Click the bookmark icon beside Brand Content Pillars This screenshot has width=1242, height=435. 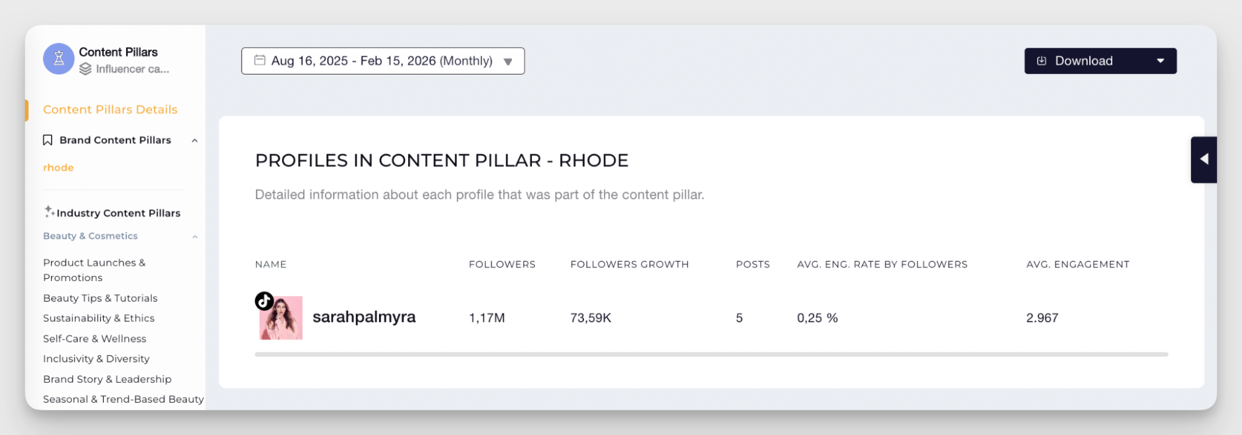tap(47, 140)
